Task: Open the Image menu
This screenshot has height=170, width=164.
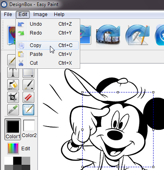Action: point(40,14)
